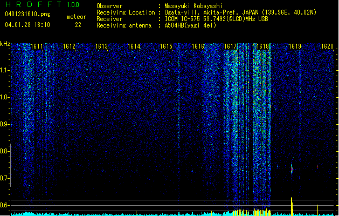Screen dimensions: 339x216
Task: Click the meteor count value 22
Action: pyautogui.click(x=78, y=25)
